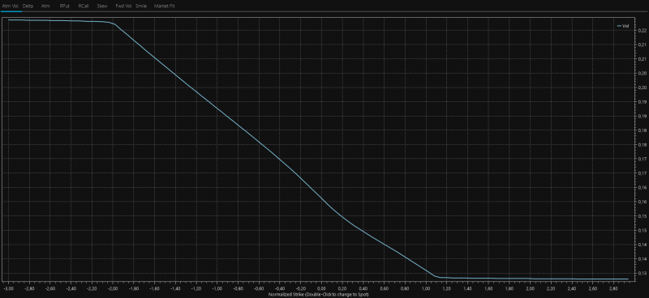Screen dimensions: 649x298
Task: Click the Vol legend entry
Action: 623,26
